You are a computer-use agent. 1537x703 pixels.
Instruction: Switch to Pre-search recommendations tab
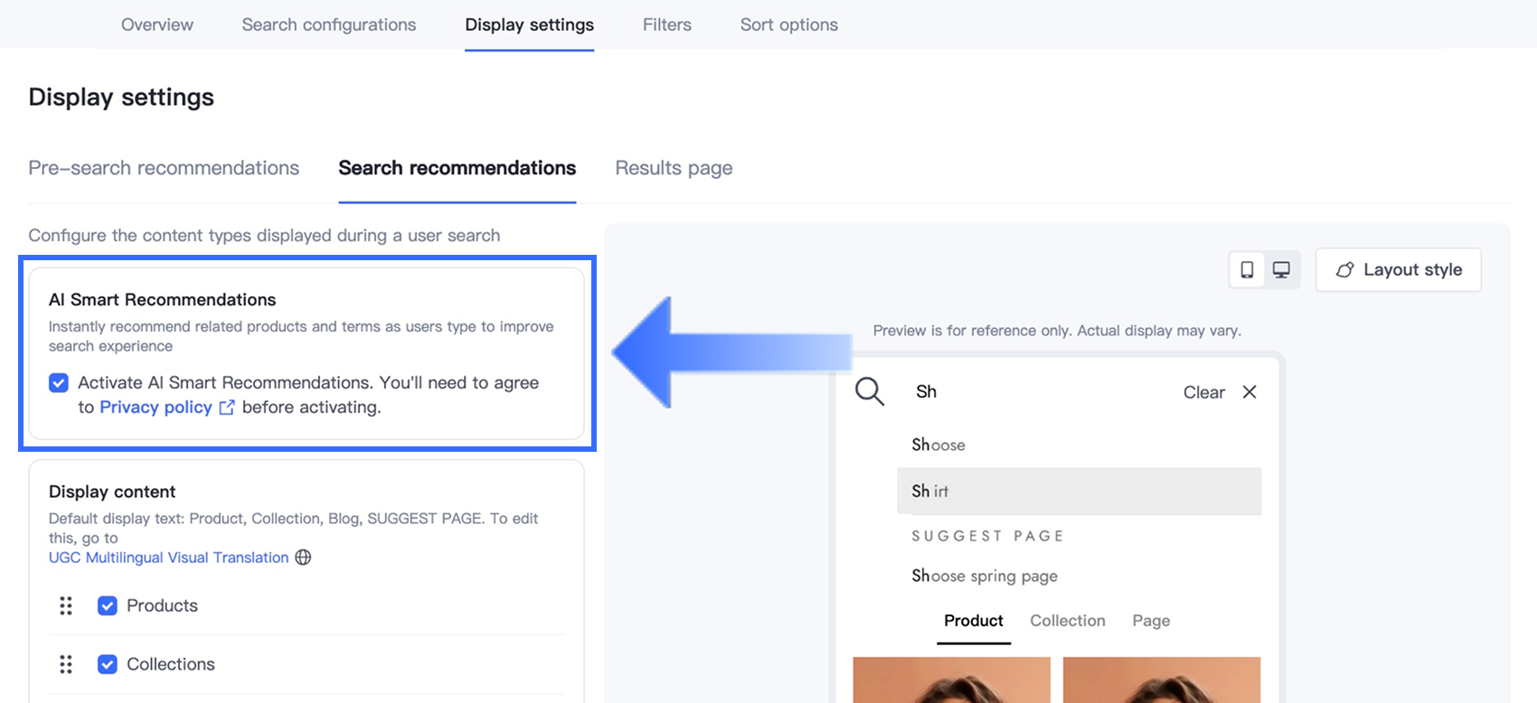click(164, 168)
